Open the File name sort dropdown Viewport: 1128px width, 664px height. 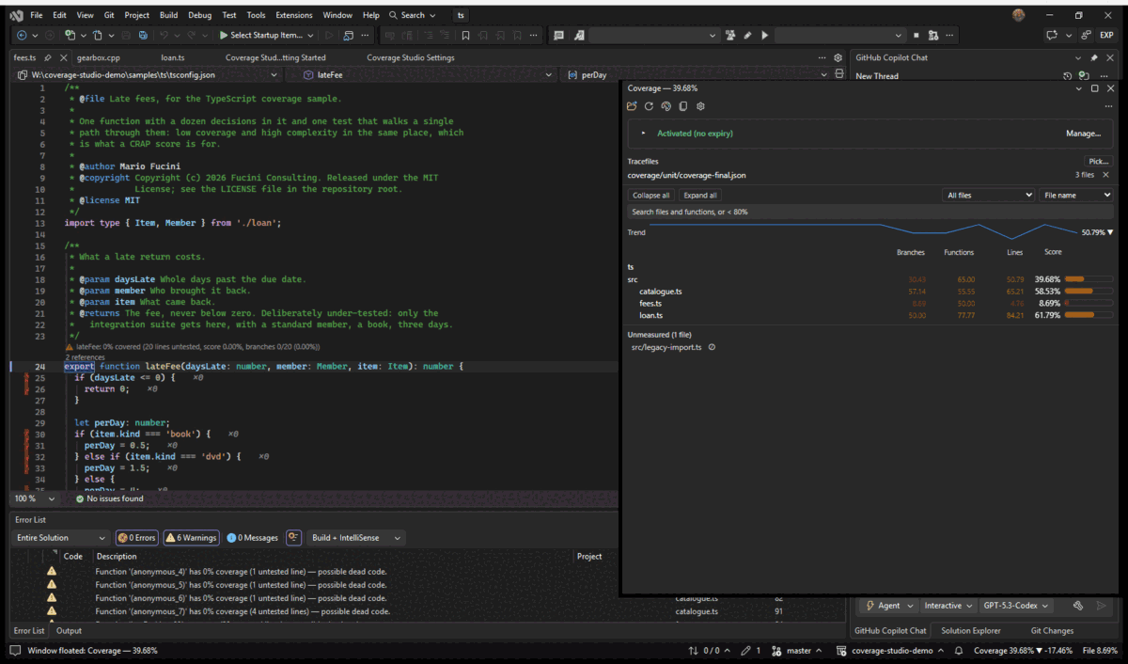coord(1076,195)
